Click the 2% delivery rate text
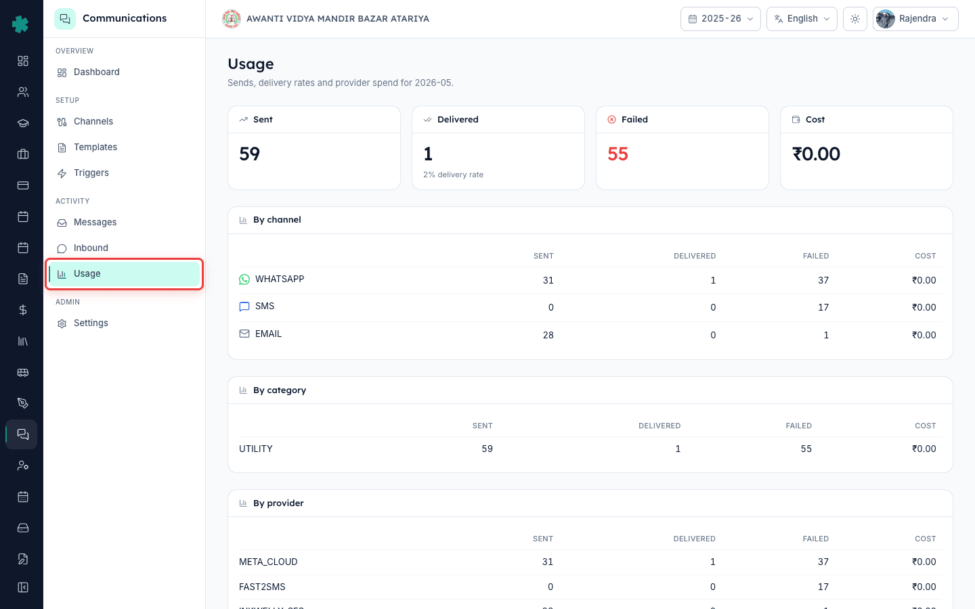 454,175
